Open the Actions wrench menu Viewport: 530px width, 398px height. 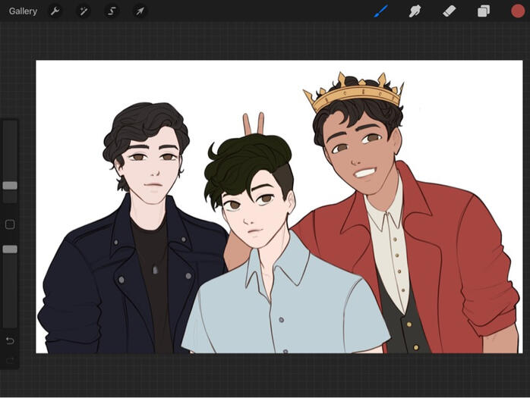[x=55, y=11]
